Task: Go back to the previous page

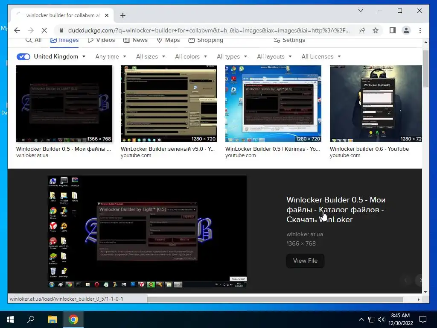Action: pyautogui.click(x=17, y=30)
